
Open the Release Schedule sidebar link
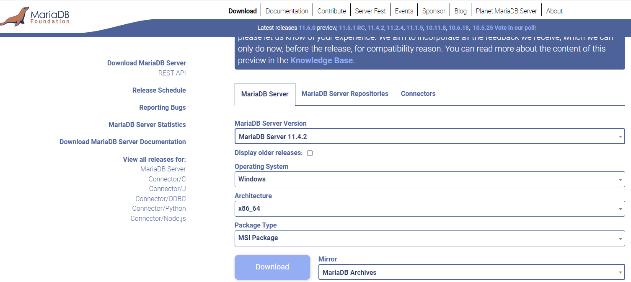[x=159, y=90]
